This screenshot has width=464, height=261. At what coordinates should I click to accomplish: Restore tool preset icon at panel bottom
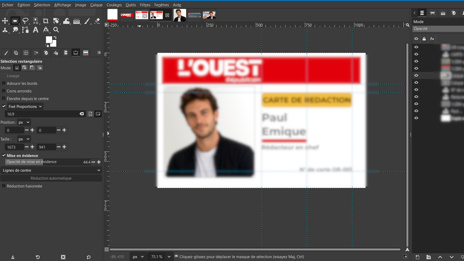point(38,257)
